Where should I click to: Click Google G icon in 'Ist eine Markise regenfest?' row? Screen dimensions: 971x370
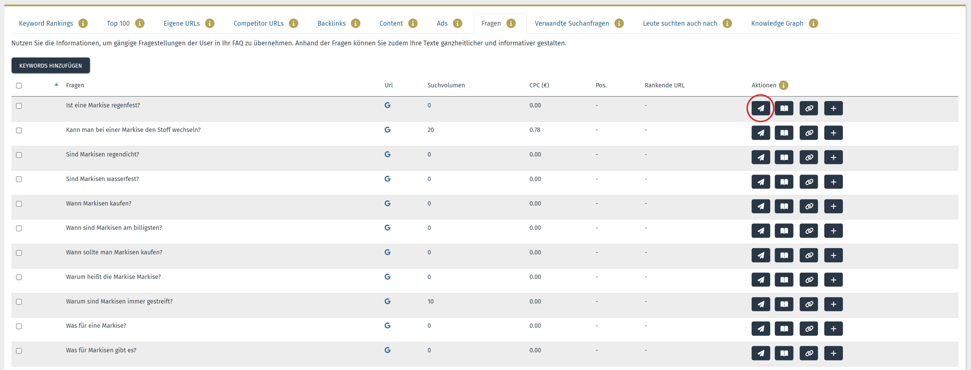(387, 105)
